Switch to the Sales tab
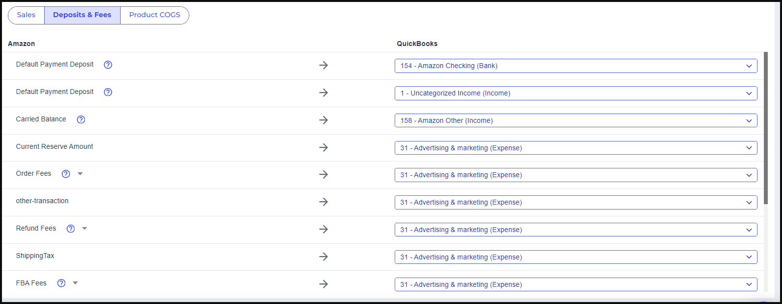The image size is (782, 304). pyautogui.click(x=26, y=15)
